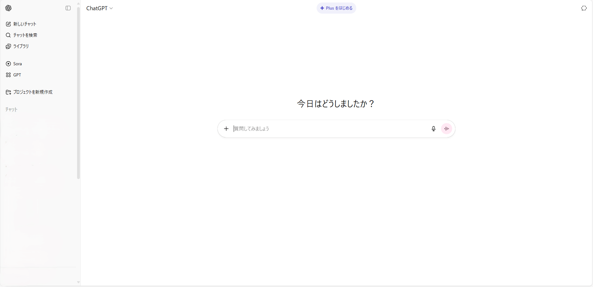Start voice mode with the waveform icon
Viewport: 593px width, 287px height.
[x=446, y=129]
